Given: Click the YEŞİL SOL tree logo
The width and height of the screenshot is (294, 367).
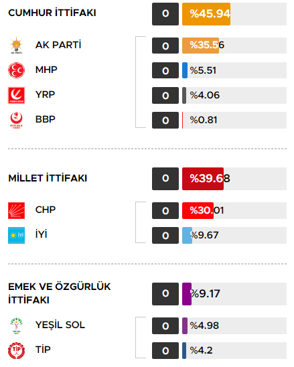Looking at the screenshot, I should click(x=16, y=325).
